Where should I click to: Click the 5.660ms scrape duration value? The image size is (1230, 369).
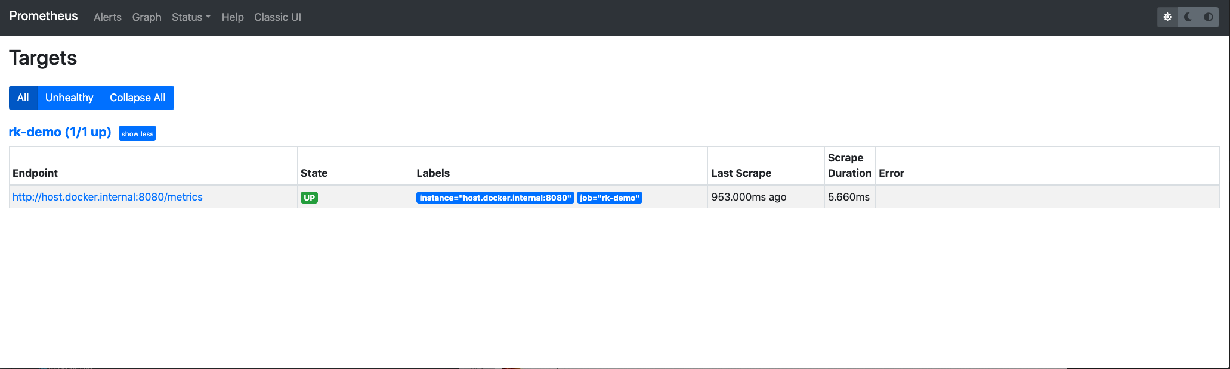848,197
